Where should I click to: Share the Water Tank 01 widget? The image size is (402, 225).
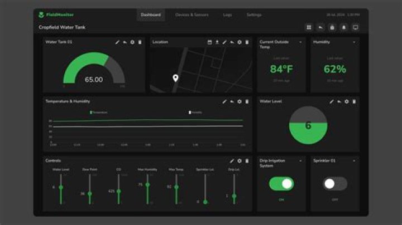(x=125, y=42)
